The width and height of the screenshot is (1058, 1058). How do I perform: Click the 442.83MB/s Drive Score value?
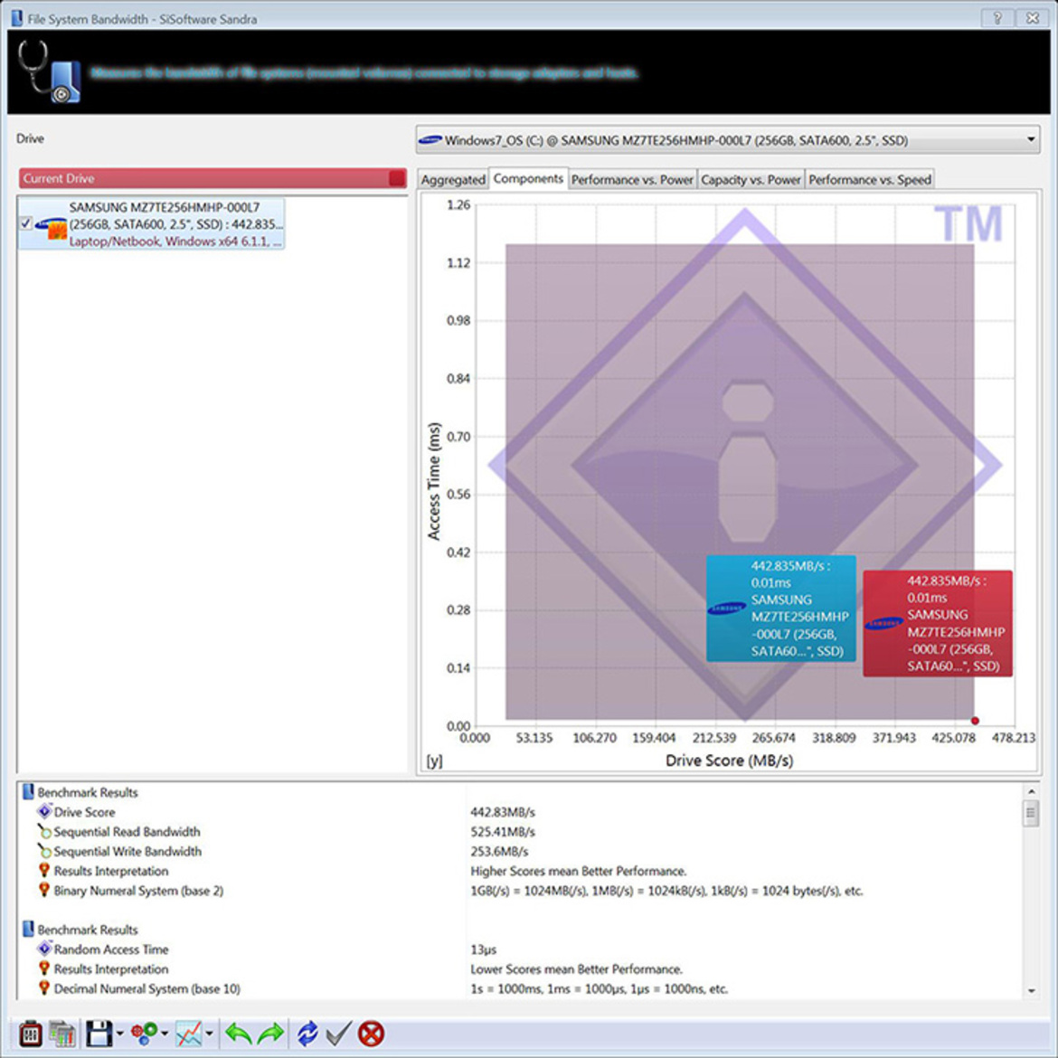click(x=503, y=812)
